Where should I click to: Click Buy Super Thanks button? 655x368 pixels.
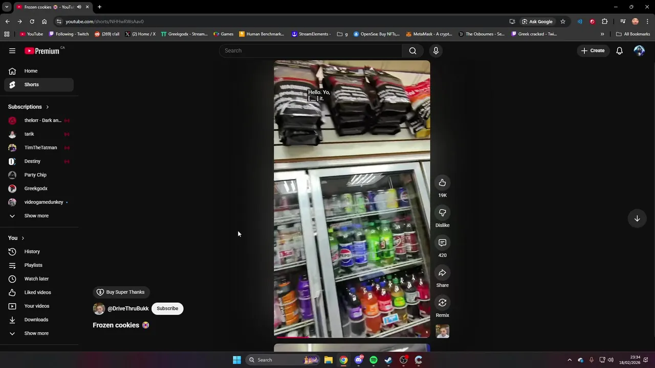pos(121,292)
